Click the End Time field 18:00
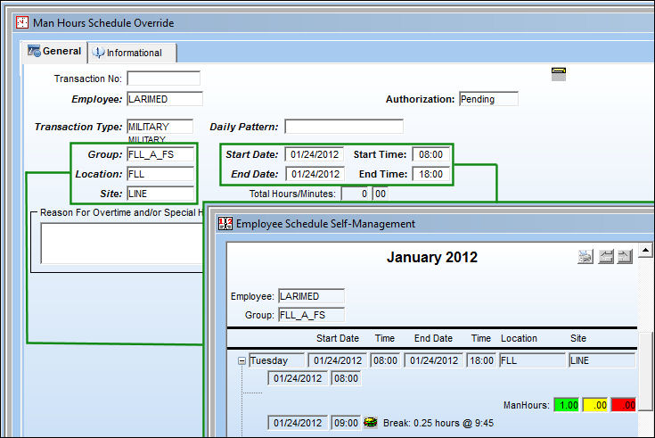The image size is (655, 438). [x=431, y=174]
